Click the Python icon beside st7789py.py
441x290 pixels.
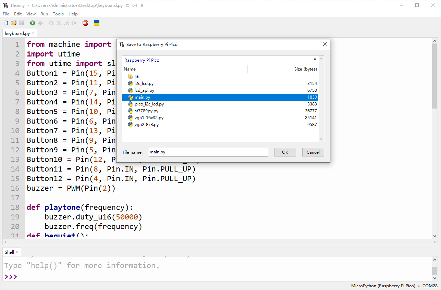pyautogui.click(x=130, y=111)
